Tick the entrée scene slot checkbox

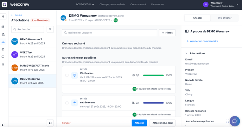(67, 103)
